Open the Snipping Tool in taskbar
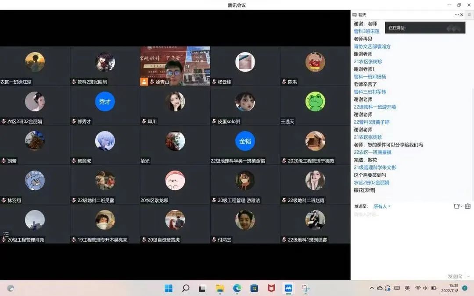The image size is (474, 296). click(x=305, y=288)
